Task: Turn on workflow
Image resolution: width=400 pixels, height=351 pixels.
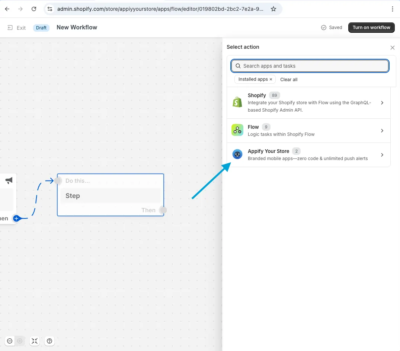Action: point(371,27)
